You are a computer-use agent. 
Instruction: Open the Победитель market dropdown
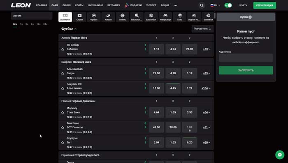pyautogui.click(x=202, y=29)
